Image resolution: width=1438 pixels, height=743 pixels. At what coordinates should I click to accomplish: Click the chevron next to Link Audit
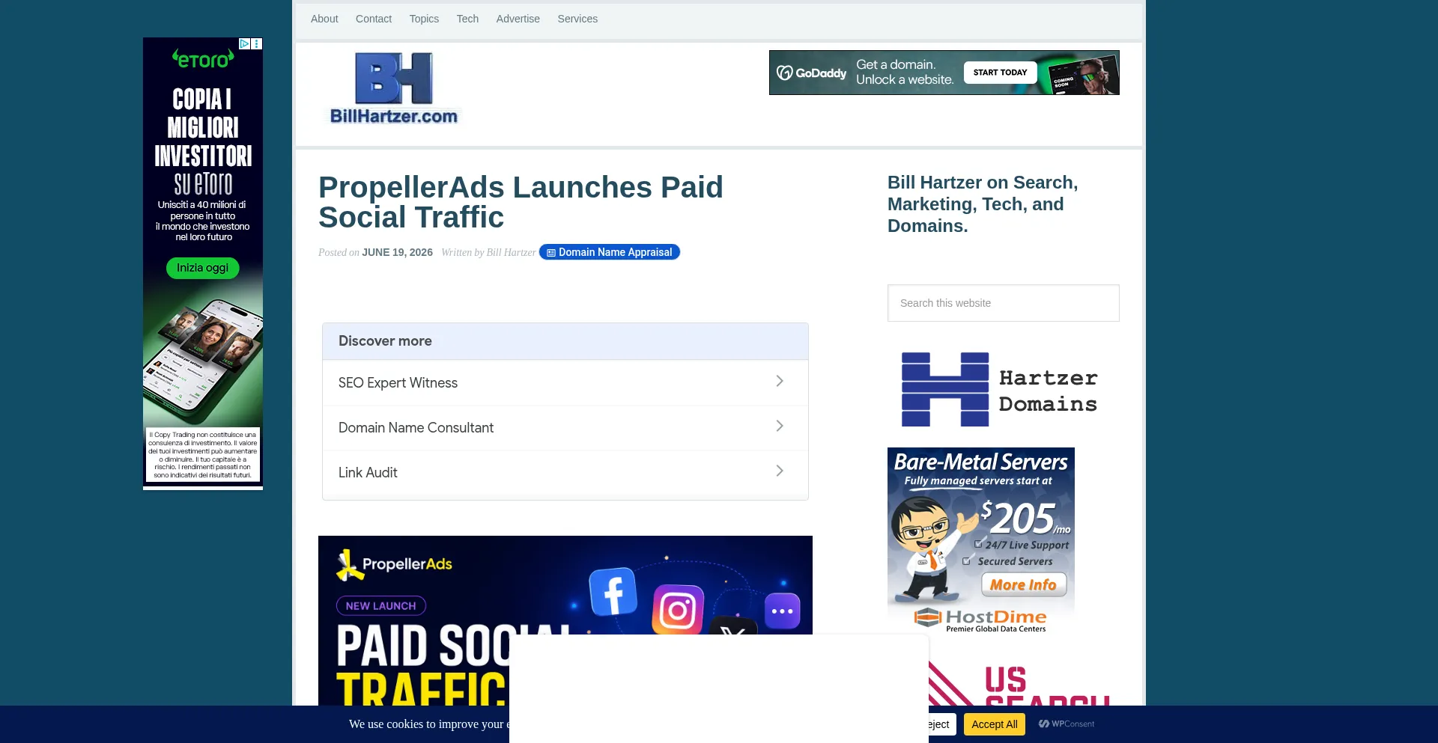780,471
